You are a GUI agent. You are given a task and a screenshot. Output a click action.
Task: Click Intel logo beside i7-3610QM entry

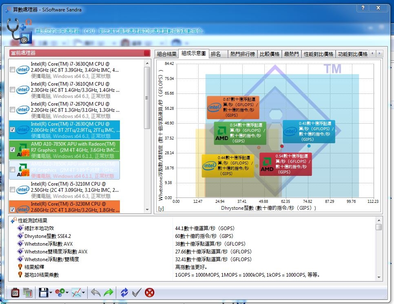[23, 90]
